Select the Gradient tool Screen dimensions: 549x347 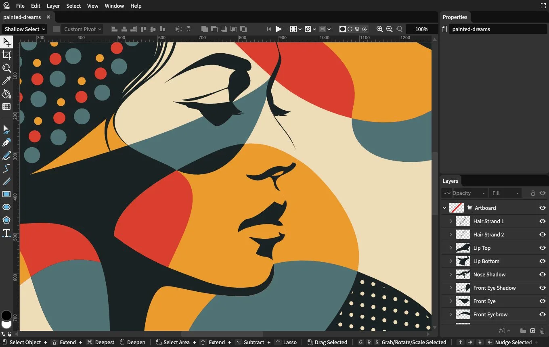(6, 107)
